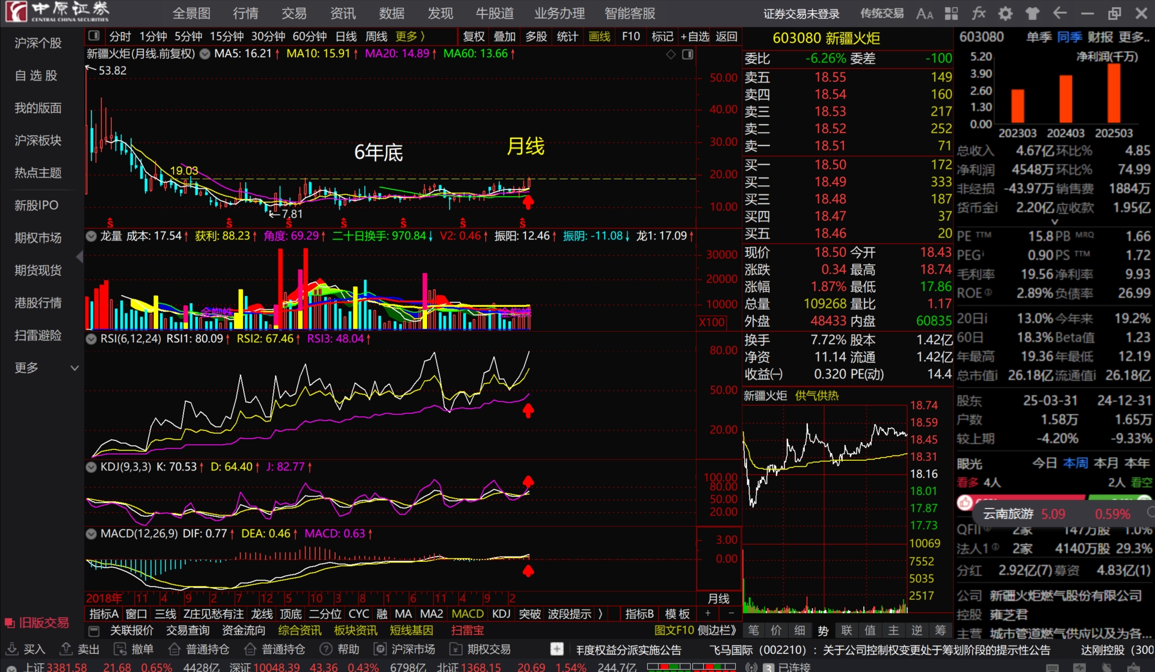Open the 指标A indicator selector

point(103,614)
